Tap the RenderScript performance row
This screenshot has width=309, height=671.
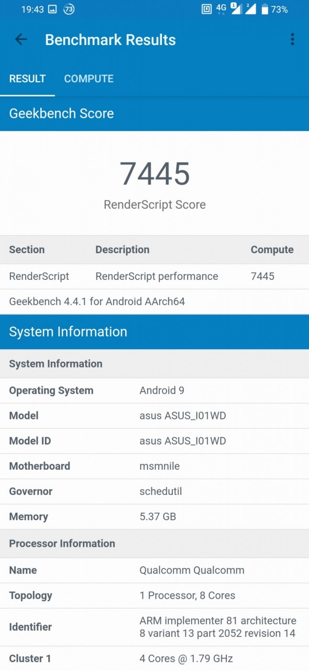tap(154, 276)
